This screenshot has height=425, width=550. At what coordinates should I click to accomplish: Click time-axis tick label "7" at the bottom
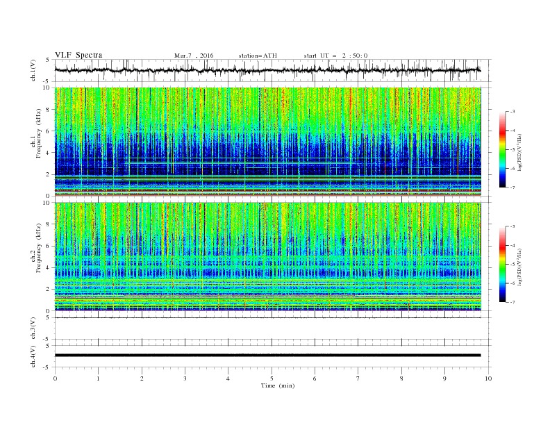point(358,378)
